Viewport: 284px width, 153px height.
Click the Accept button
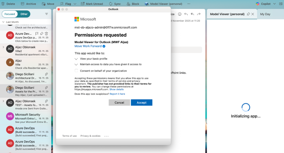pos(141,103)
